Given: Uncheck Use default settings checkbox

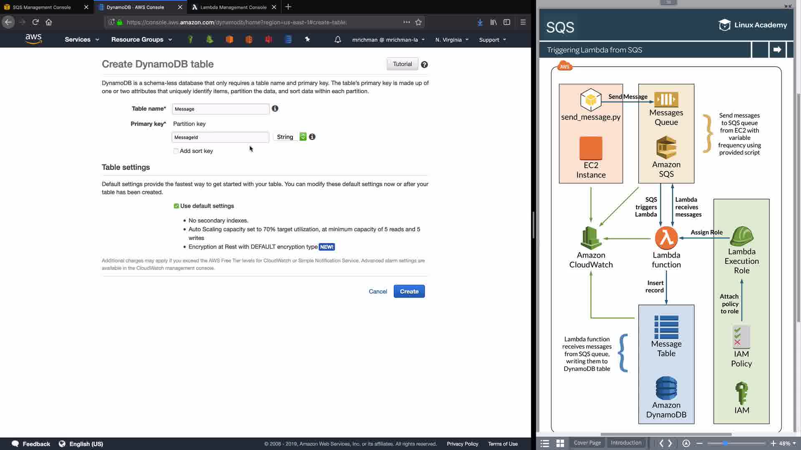Looking at the screenshot, I should (176, 206).
